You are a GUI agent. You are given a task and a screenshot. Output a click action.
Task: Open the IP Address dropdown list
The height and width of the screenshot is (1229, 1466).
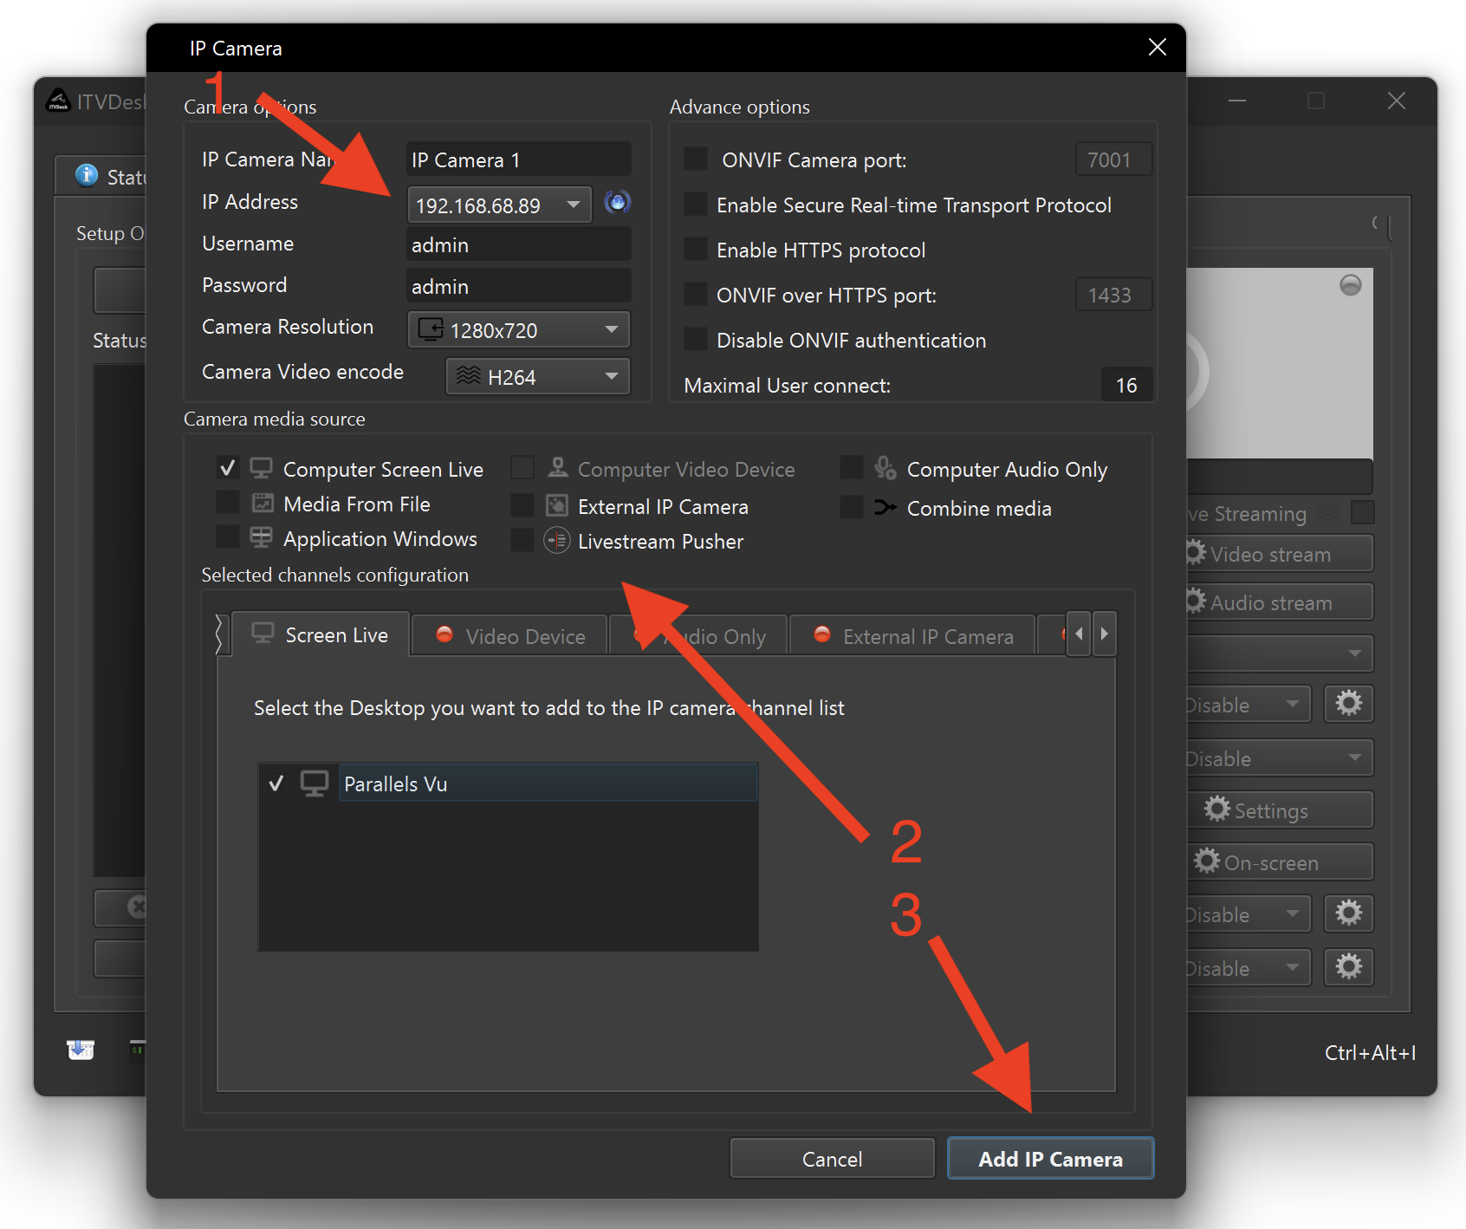pos(573,205)
